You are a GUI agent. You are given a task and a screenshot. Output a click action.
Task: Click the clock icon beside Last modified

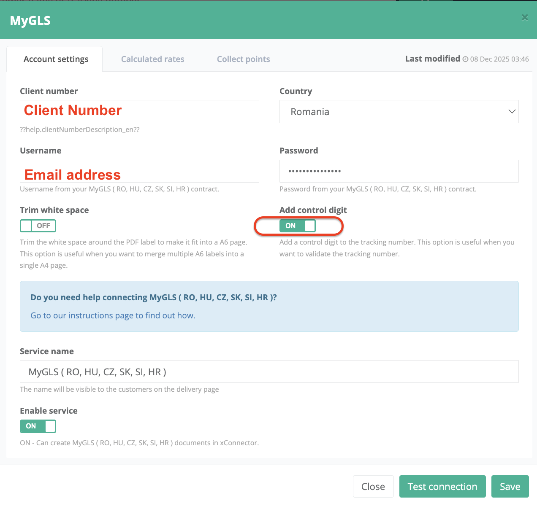pos(465,59)
